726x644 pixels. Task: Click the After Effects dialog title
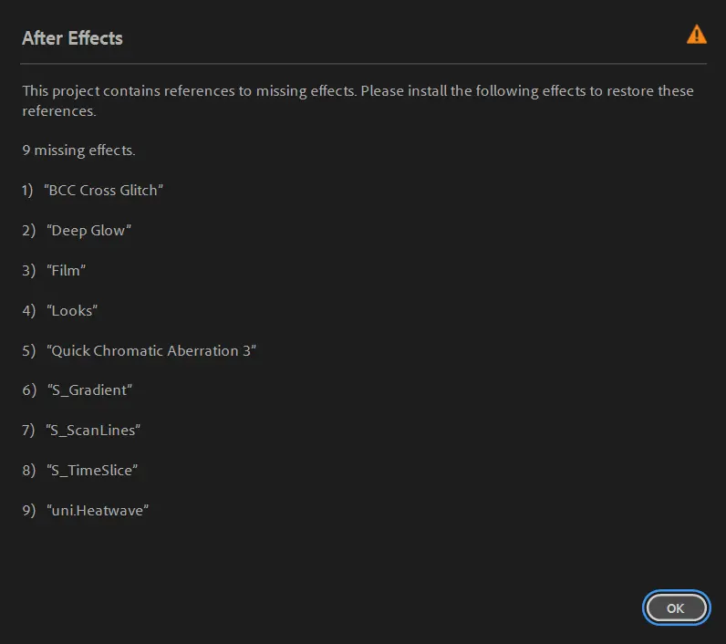coord(72,38)
